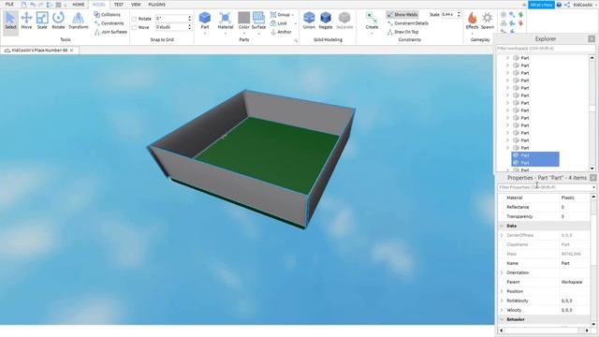Open the help globe icon
The height and width of the screenshot is (337, 599).
(x=559, y=5)
